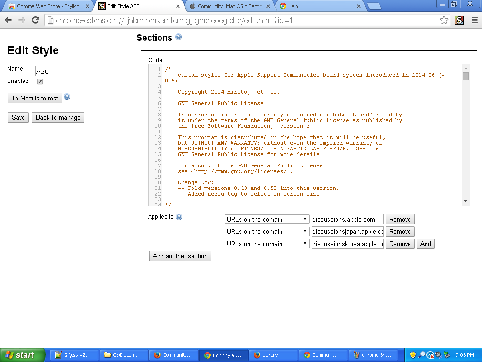Image resolution: width=482 pixels, height=362 pixels.
Task: Click the discussions.apple.com domain field
Action: tap(347, 219)
